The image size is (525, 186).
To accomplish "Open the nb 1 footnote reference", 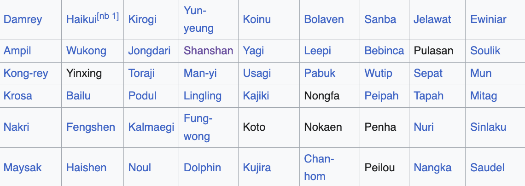I will (108, 17).
